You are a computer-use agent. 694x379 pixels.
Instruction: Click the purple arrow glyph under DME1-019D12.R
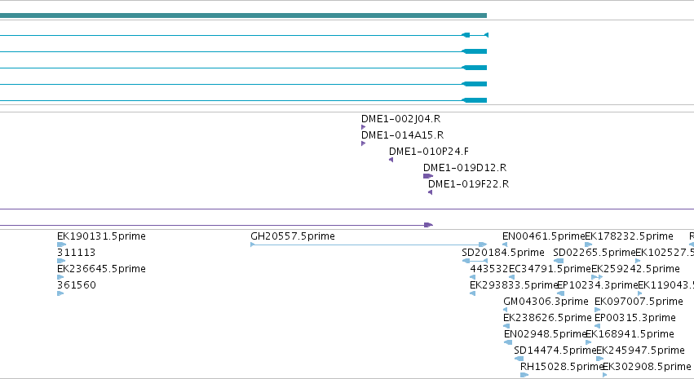click(428, 176)
